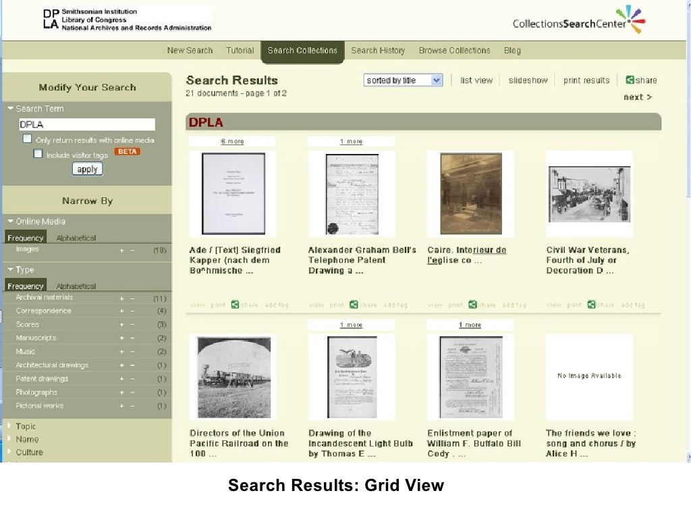Click the green share icon in results header
The width and height of the screenshot is (691, 518).
630,80
